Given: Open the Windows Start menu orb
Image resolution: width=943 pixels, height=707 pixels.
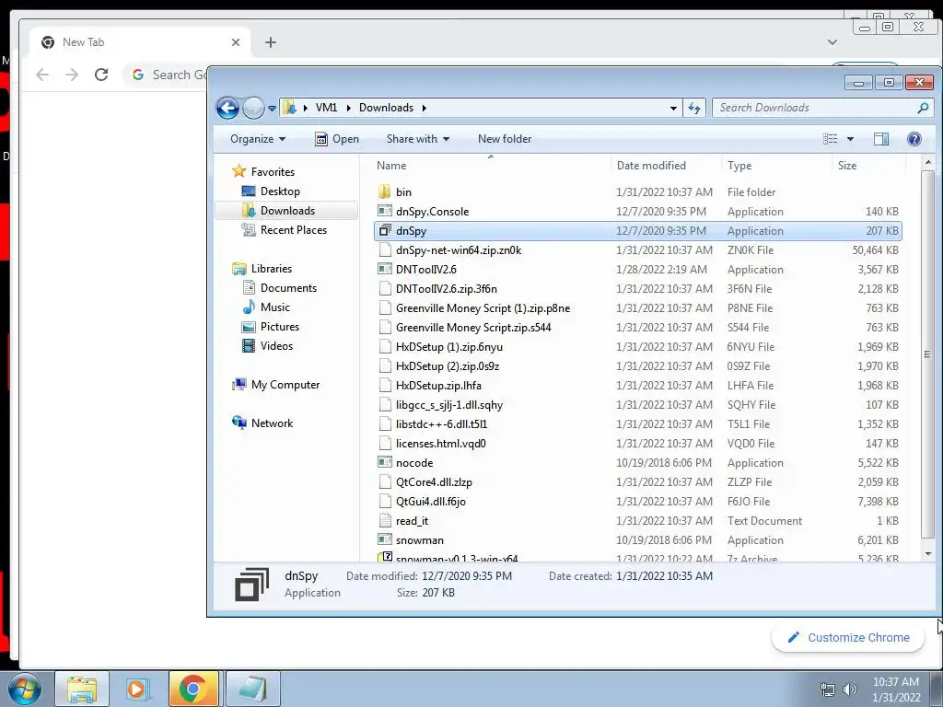Looking at the screenshot, I should click(x=25, y=689).
